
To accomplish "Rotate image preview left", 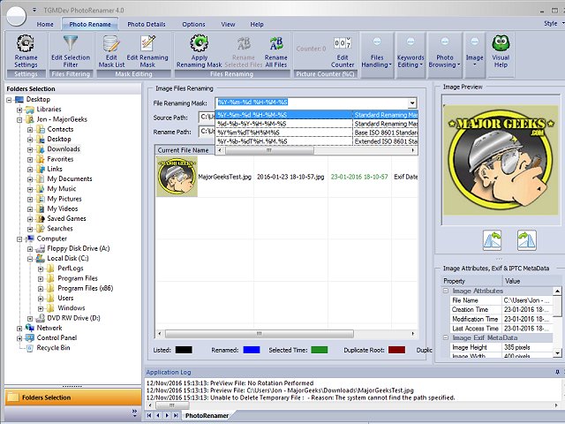I will coord(492,240).
